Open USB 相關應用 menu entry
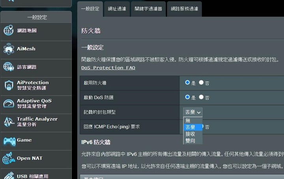This screenshot has width=284, height=179. click(36, 174)
